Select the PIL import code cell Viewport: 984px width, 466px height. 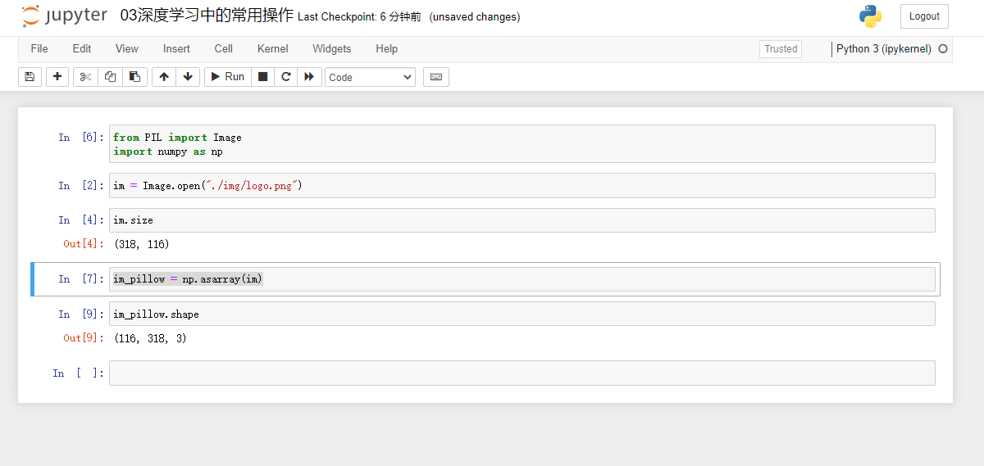522,144
